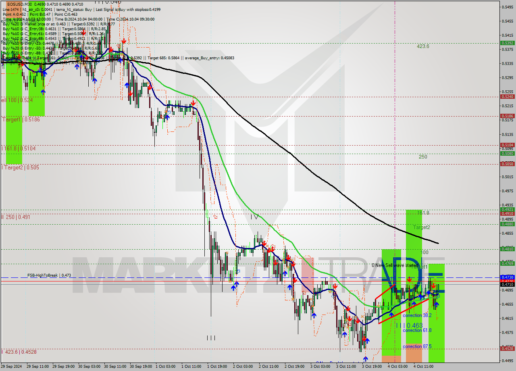Select the EOSUSD,M30 chart title text

tap(16, 3)
